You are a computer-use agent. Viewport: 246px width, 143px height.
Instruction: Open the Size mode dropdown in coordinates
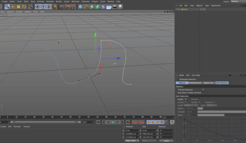[149, 141]
